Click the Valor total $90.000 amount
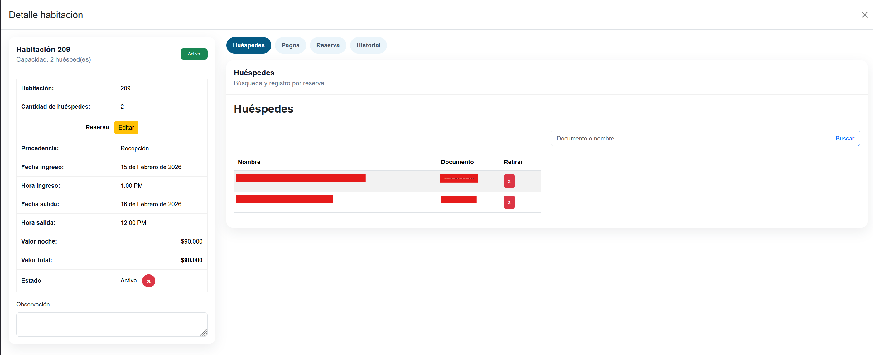873x355 pixels. pos(191,260)
